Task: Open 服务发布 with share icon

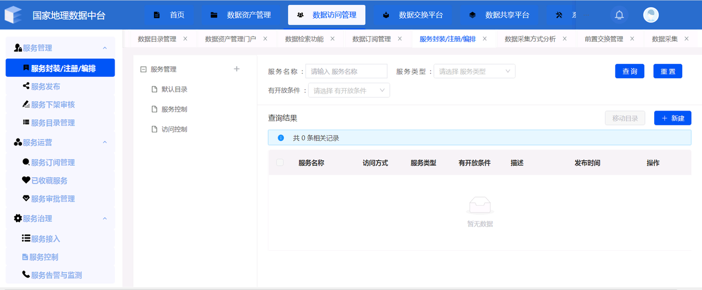Action: [x=45, y=86]
